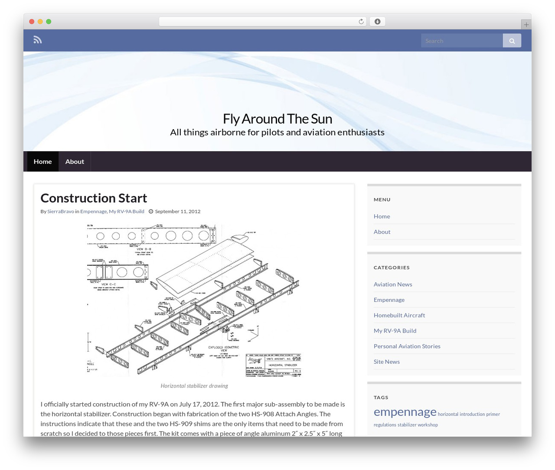The height and width of the screenshot is (470, 555).
Task: Open My RV-9A Build sidebar category
Action: point(395,331)
